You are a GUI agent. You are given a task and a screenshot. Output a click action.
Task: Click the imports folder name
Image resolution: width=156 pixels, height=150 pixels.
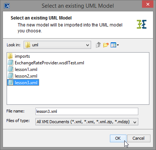pyautogui.click(x=22, y=56)
